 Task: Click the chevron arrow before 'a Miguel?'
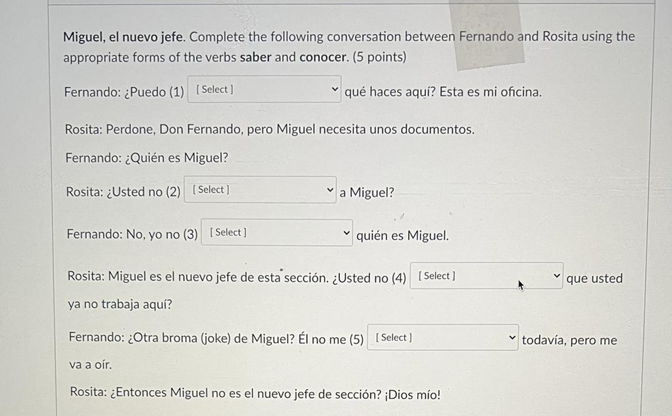pyautogui.click(x=330, y=190)
